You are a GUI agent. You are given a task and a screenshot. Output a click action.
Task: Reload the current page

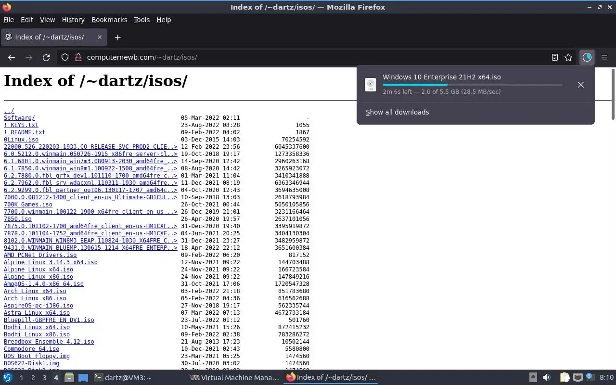pyautogui.click(x=46, y=57)
